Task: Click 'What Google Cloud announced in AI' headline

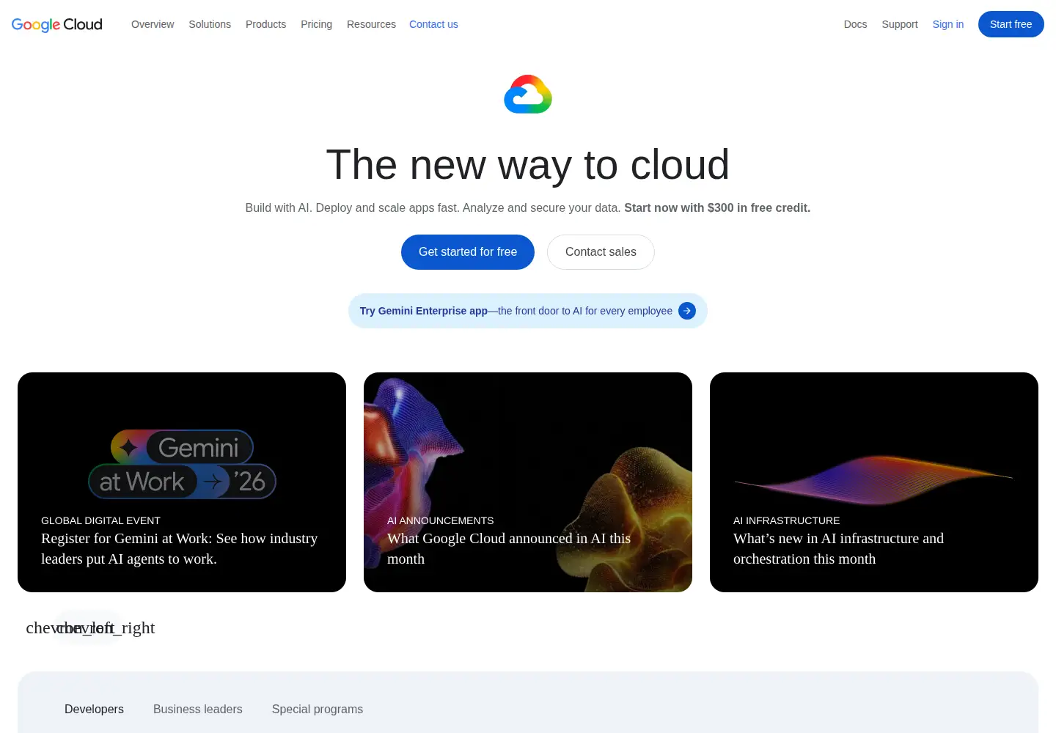Action: point(509,548)
